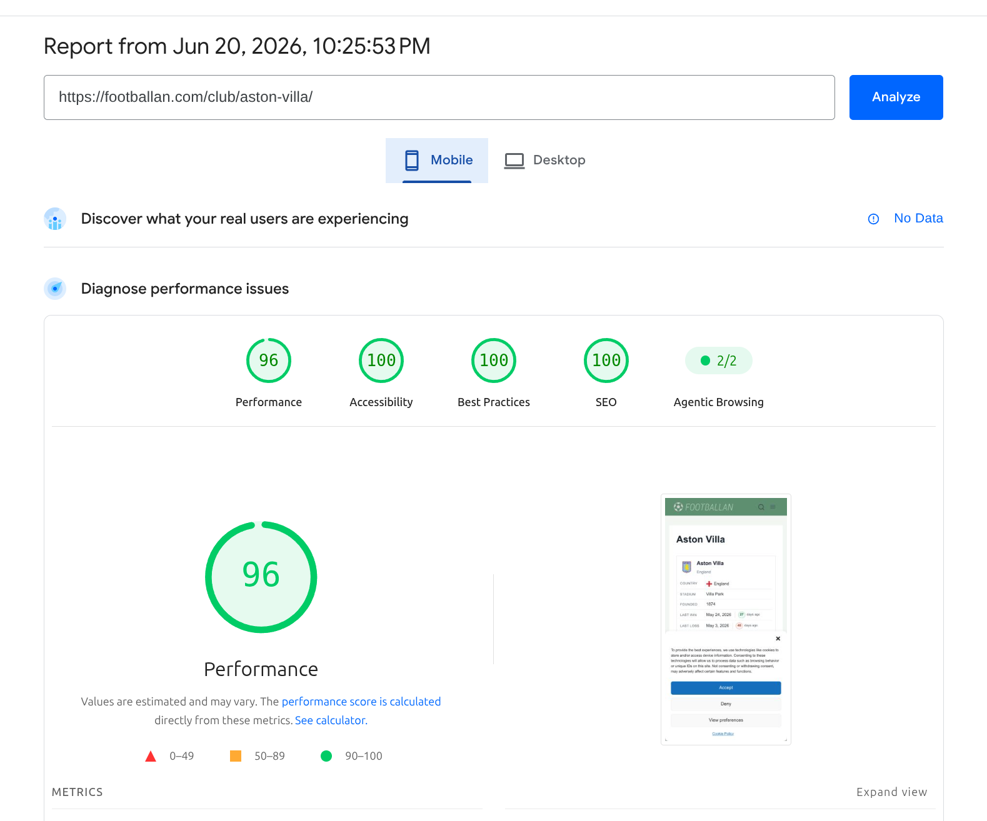Click the red triangle 0–49 legend icon
The height and width of the screenshot is (821, 987).
pos(151,756)
